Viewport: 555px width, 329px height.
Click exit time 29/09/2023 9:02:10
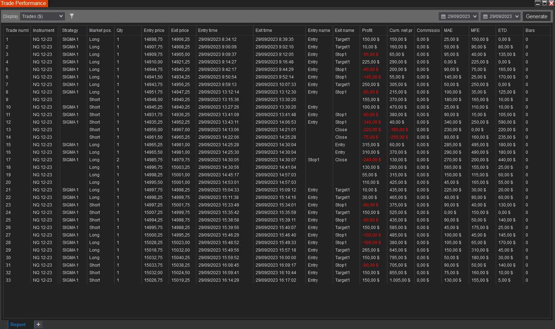275,47
